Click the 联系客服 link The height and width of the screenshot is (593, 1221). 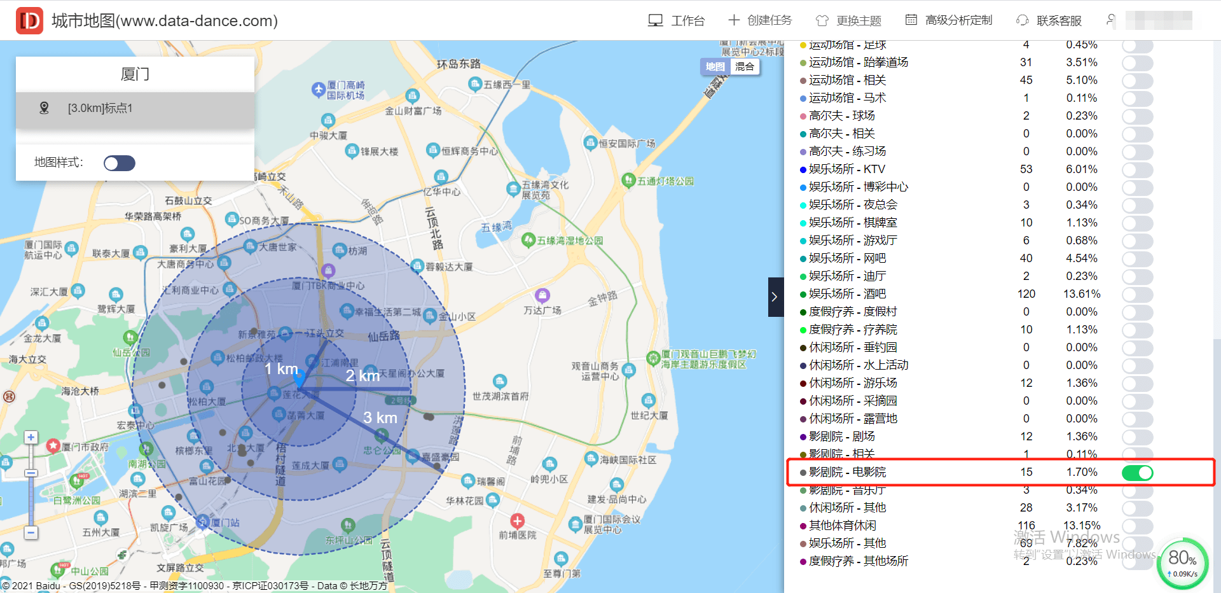(x=1059, y=20)
